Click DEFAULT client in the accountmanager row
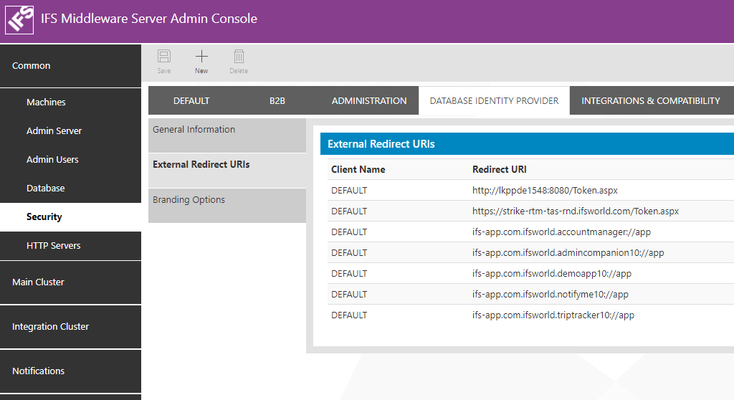 (349, 232)
